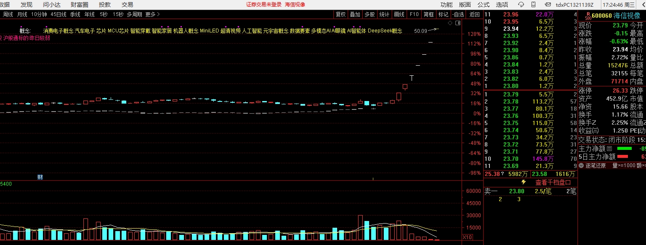Click the 返回 back button
Image resolution: width=646 pixels, height=245 pixels.
[x=475, y=14]
